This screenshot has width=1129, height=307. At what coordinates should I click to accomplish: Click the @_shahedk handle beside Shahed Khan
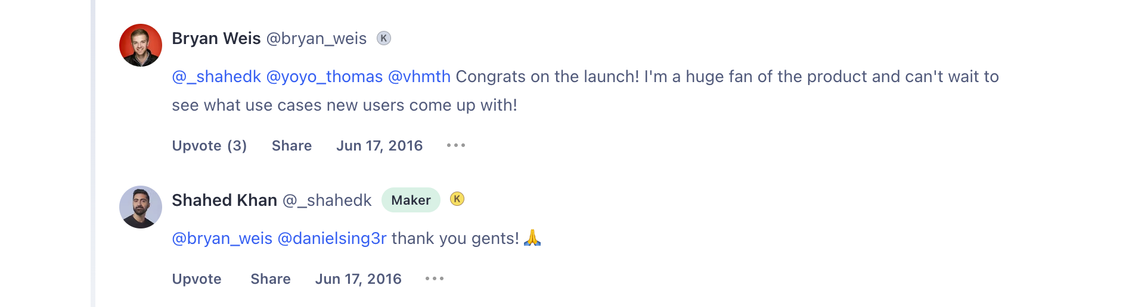click(x=327, y=201)
